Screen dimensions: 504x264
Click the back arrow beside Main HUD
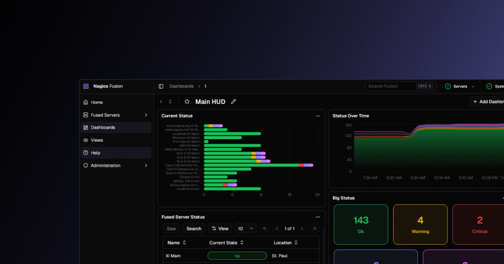pyautogui.click(x=161, y=101)
